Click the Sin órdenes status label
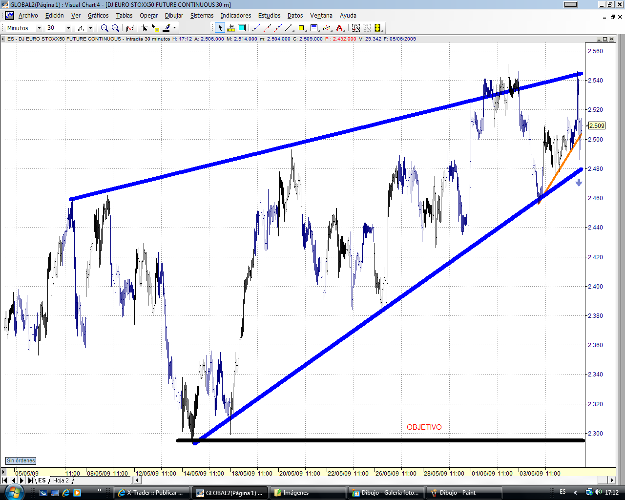Image resolution: width=625 pixels, height=500 pixels. coord(21,460)
